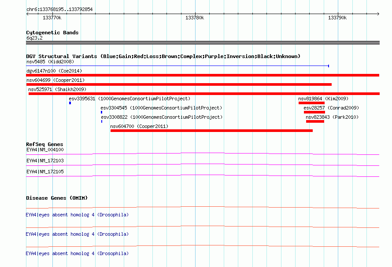
Task: Click the magenta EYA4 NM_004100 transcript line
Action: [203, 154]
